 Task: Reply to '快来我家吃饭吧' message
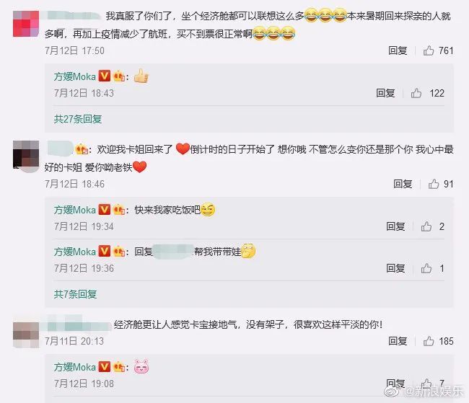(x=395, y=226)
